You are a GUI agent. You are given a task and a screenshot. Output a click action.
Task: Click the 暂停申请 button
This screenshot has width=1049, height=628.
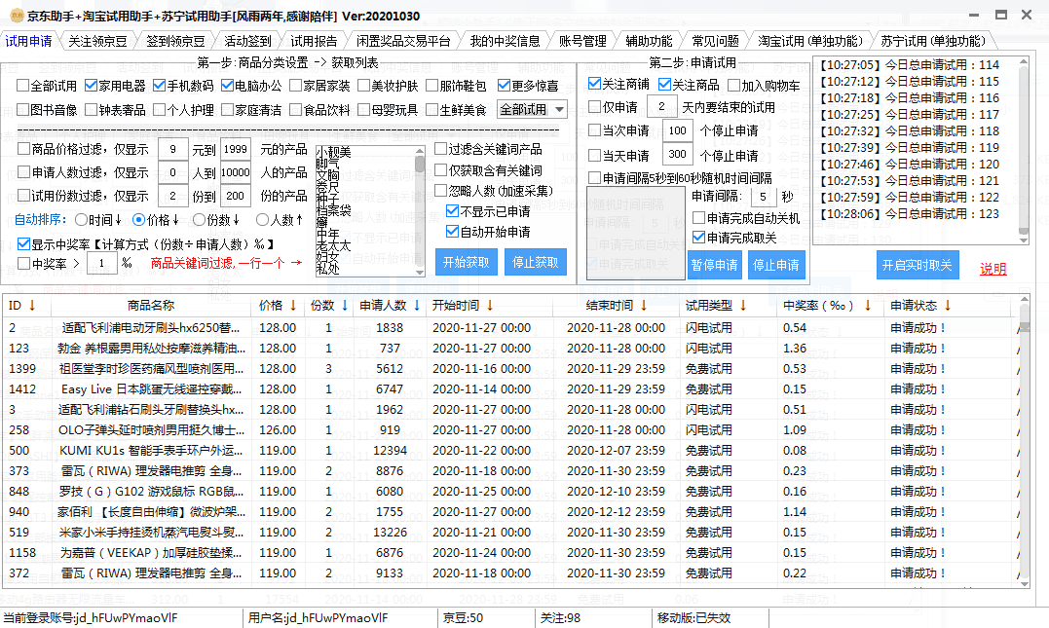pos(715,265)
